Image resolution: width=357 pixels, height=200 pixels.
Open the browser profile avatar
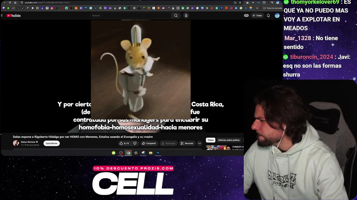click(x=278, y=2)
